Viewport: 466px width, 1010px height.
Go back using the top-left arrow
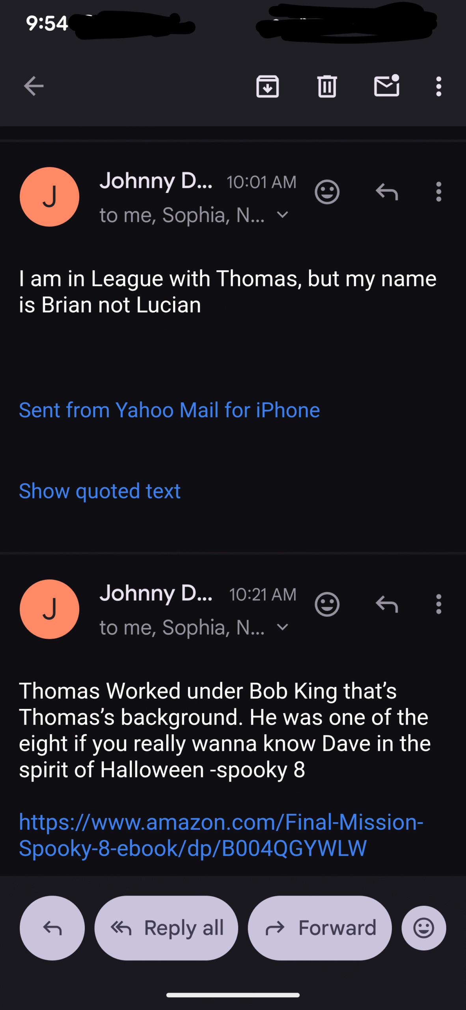tap(34, 86)
